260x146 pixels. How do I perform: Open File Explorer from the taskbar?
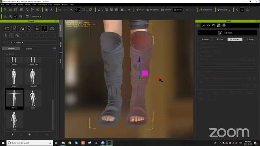pos(63,143)
